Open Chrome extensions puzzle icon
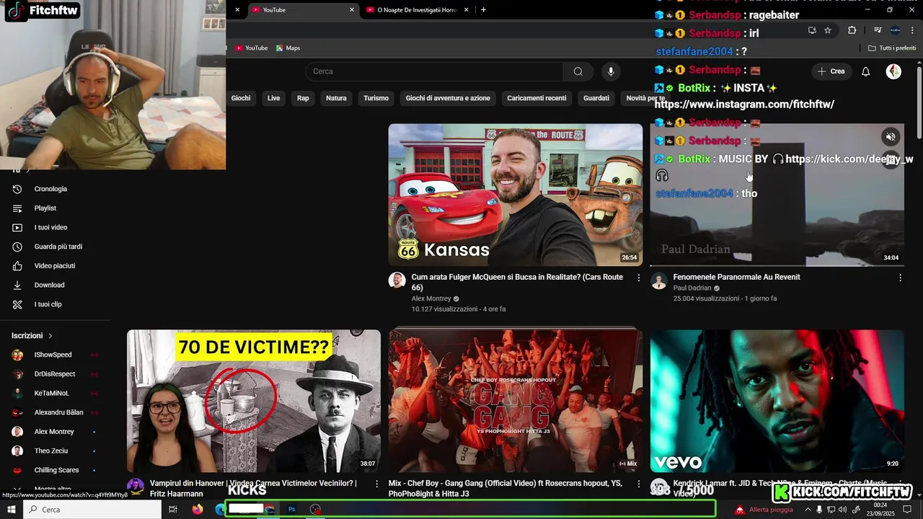923x519 pixels. (x=852, y=30)
